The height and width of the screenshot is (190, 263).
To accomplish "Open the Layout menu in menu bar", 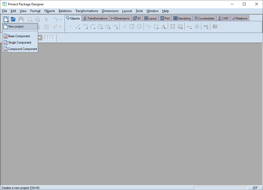I will click(x=127, y=11).
